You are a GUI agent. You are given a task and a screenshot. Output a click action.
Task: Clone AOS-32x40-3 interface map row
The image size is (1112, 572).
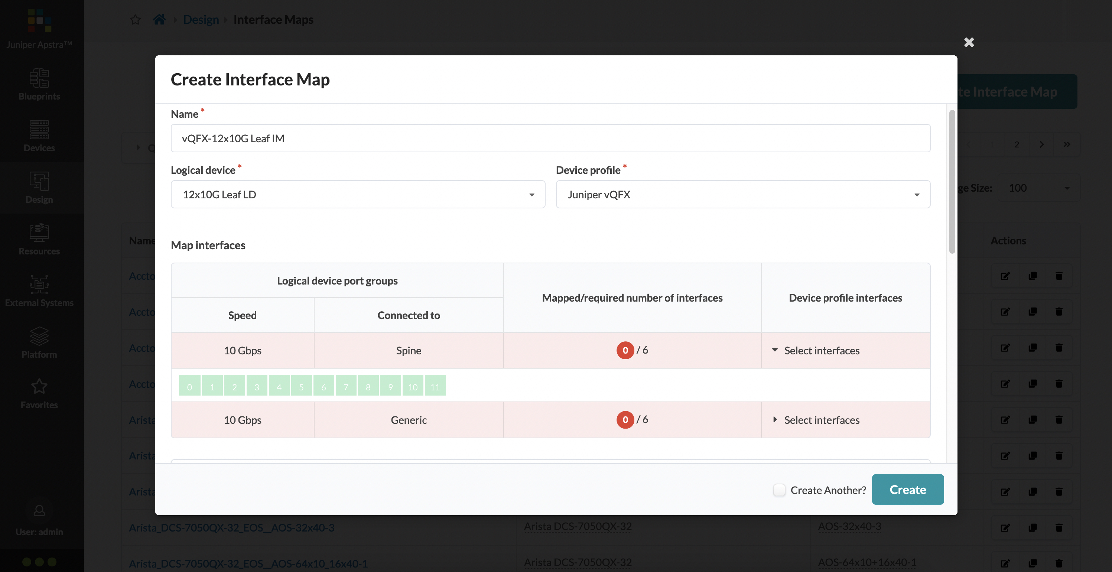click(1033, 527)
